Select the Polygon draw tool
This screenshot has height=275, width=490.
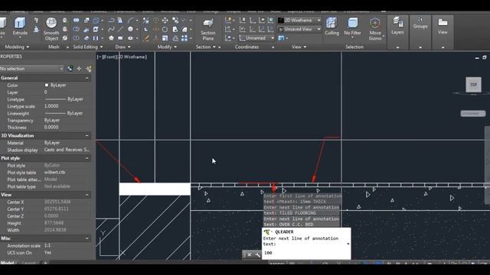111,38
